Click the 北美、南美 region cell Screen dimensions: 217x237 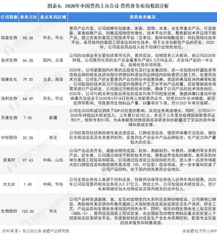tap(53, 79)
